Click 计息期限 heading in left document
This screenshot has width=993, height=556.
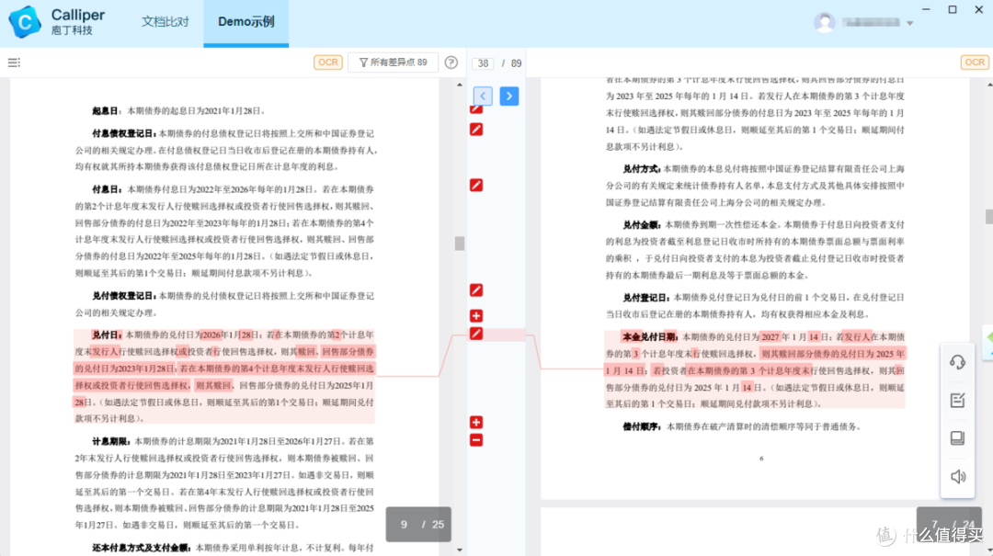tap(110, 441)
